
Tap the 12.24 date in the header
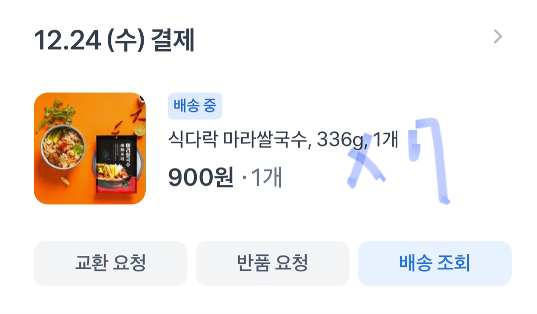(x=68, y=40)
